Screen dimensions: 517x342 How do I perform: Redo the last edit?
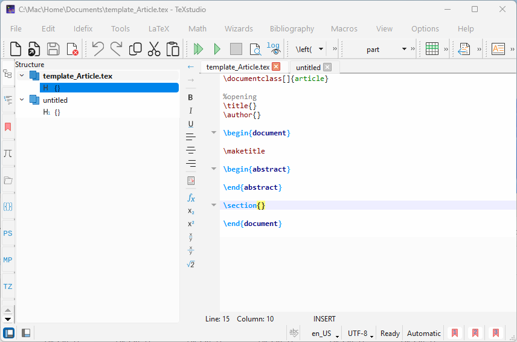[x=116, y=49]
